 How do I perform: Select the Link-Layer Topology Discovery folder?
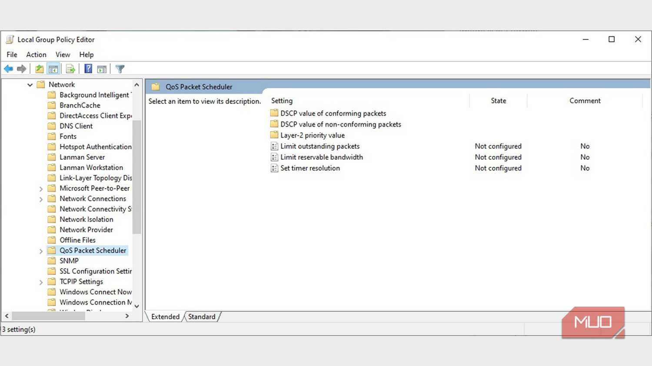[90, 178]
